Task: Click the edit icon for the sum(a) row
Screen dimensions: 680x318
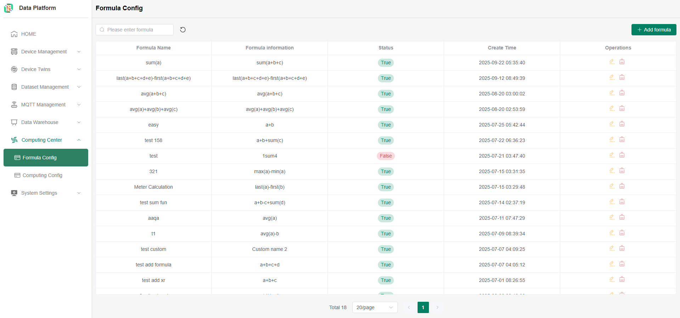Action: click(612, 62)
